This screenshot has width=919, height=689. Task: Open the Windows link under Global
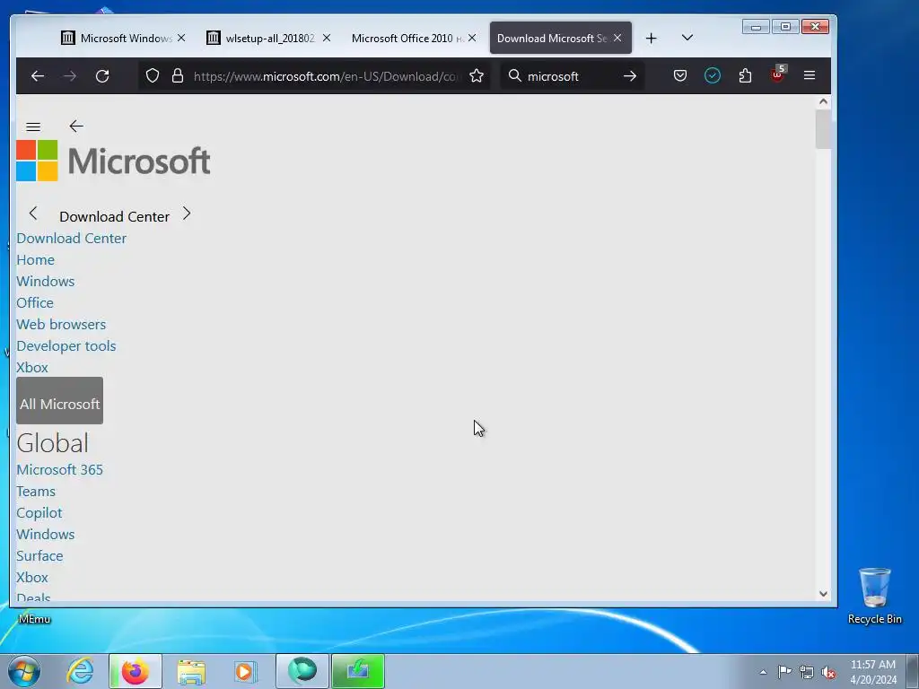[x=46, y=535]
